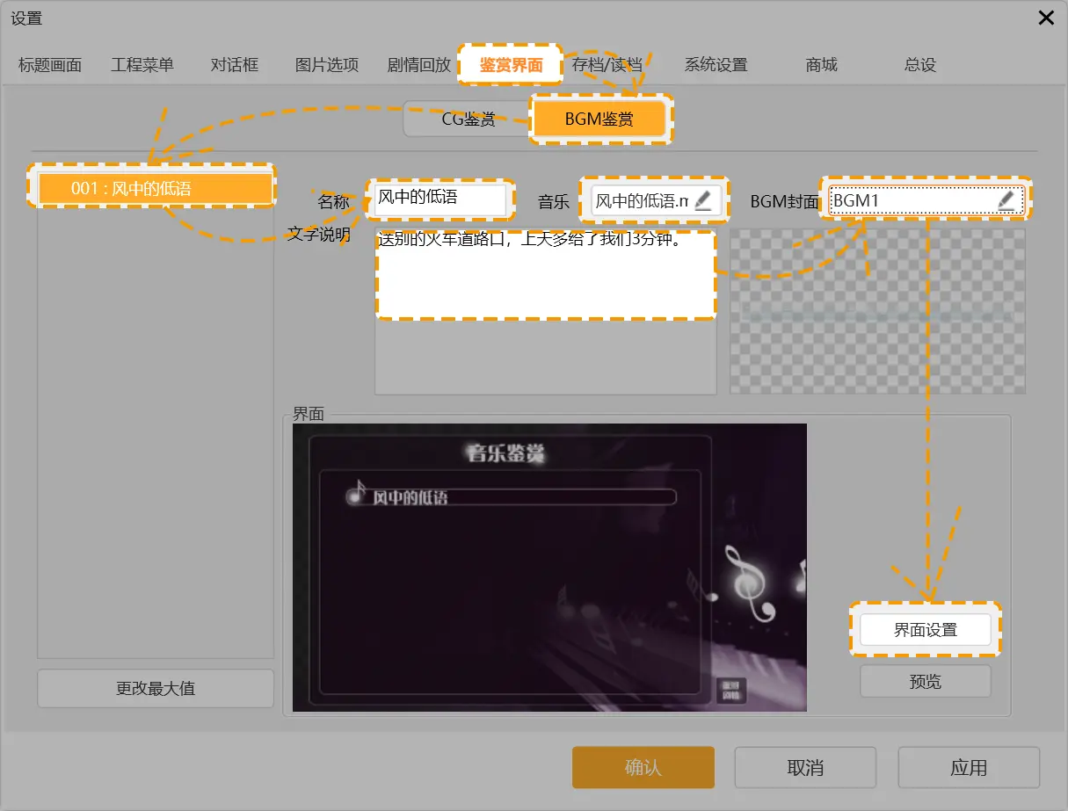
Task: Open 界面设置 for the BGM gallery
Action: (x=925, y=630)
